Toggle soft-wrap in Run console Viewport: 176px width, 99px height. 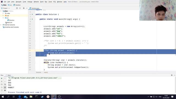pyautogui.click(x=5, y=84)
